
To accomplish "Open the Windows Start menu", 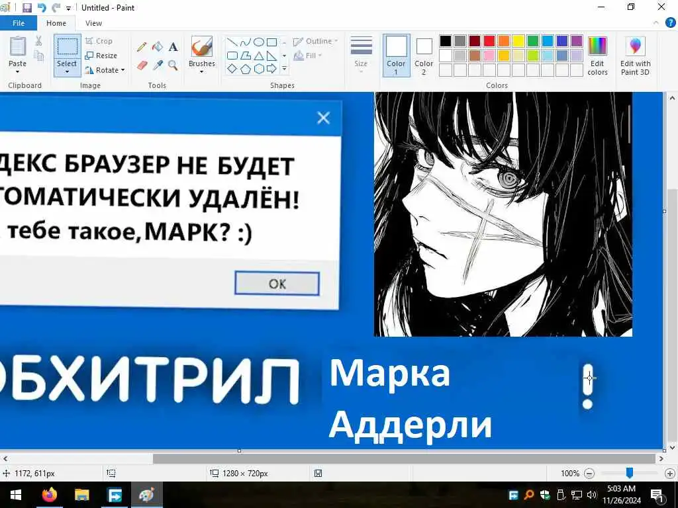I will (x=16, y=495).
